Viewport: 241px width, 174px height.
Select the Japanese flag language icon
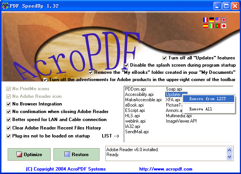click(x=224, y=26)
